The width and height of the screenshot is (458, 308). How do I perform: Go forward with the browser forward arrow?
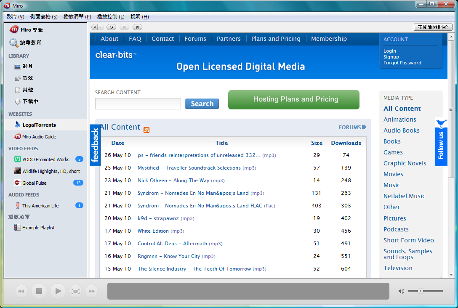click(101, 27)
